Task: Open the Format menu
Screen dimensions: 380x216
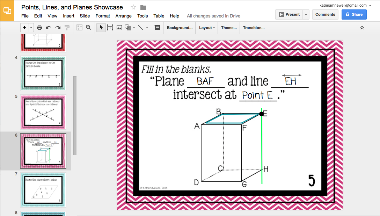Action: click(x=103, y=16)
